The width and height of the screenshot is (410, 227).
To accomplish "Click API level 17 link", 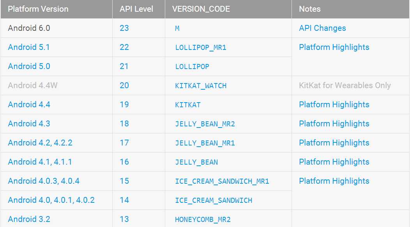I will click(x=124, y=143).
